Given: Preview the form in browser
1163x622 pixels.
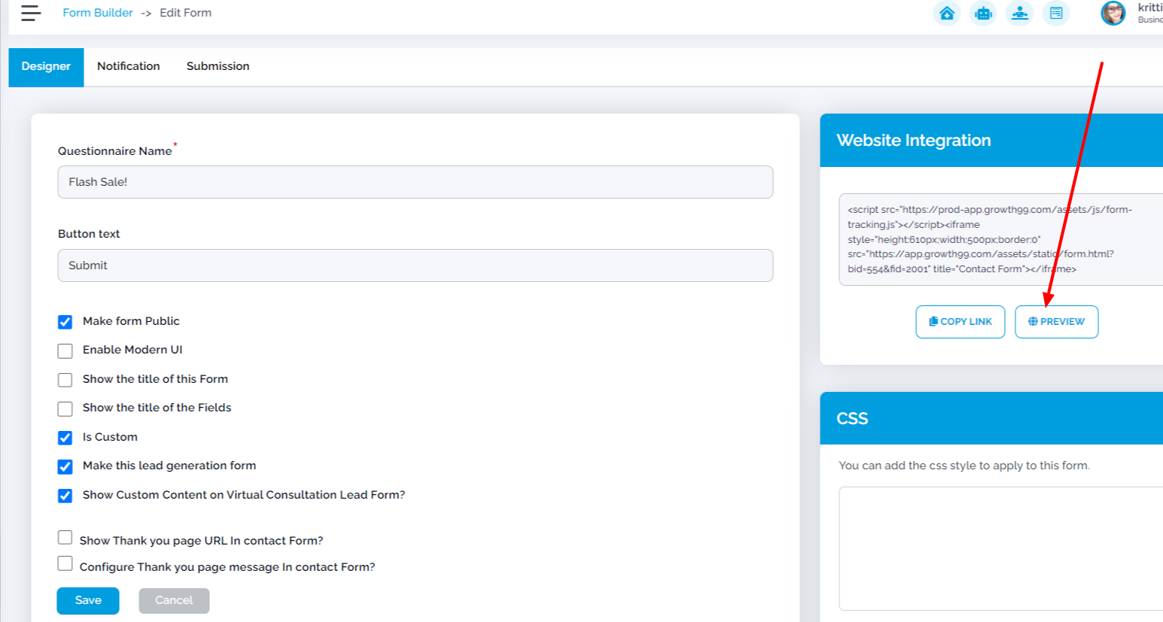Looking at the screenshot, I should 1057,322.
